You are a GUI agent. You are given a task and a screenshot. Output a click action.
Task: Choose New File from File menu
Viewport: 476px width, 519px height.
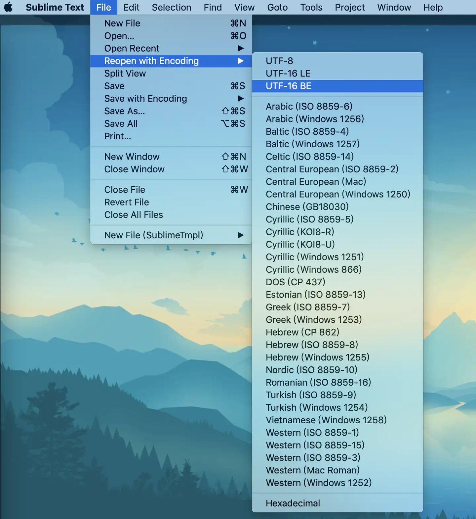pos(171,23)
